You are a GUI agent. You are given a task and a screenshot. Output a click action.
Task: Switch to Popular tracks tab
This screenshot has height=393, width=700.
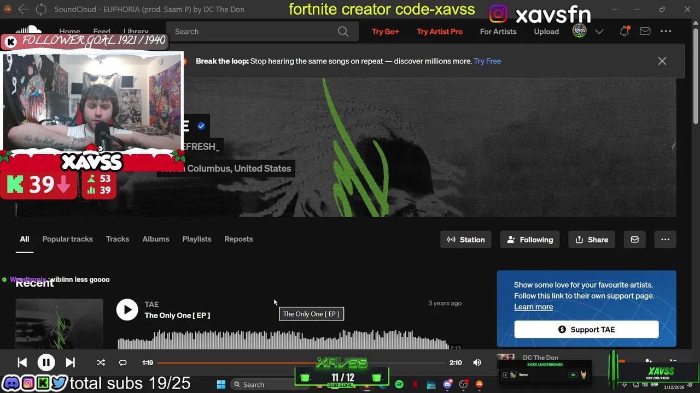(68, 239)
